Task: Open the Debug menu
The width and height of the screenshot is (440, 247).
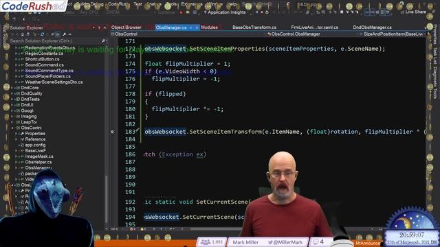Action: [97, 4]
